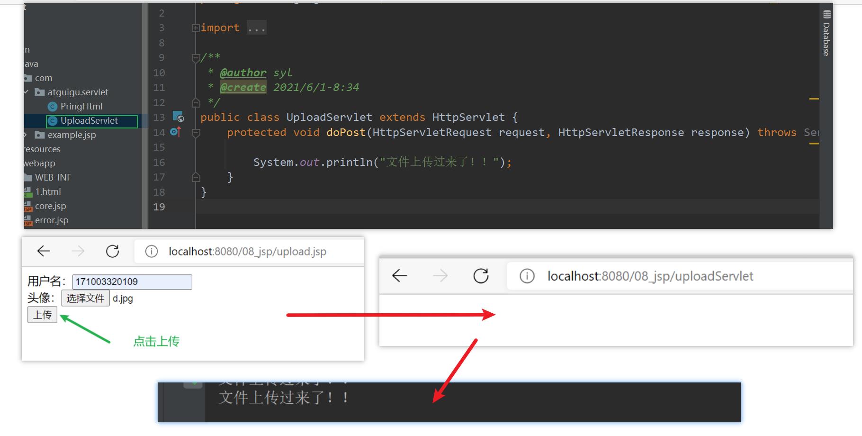Screen dimensions: 862x436
Task: Collapse the doPost method at line 14
Action: 196,133
